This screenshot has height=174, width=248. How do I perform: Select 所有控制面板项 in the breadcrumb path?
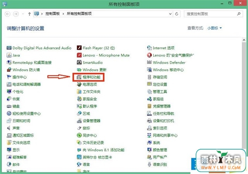pos(79,14)
